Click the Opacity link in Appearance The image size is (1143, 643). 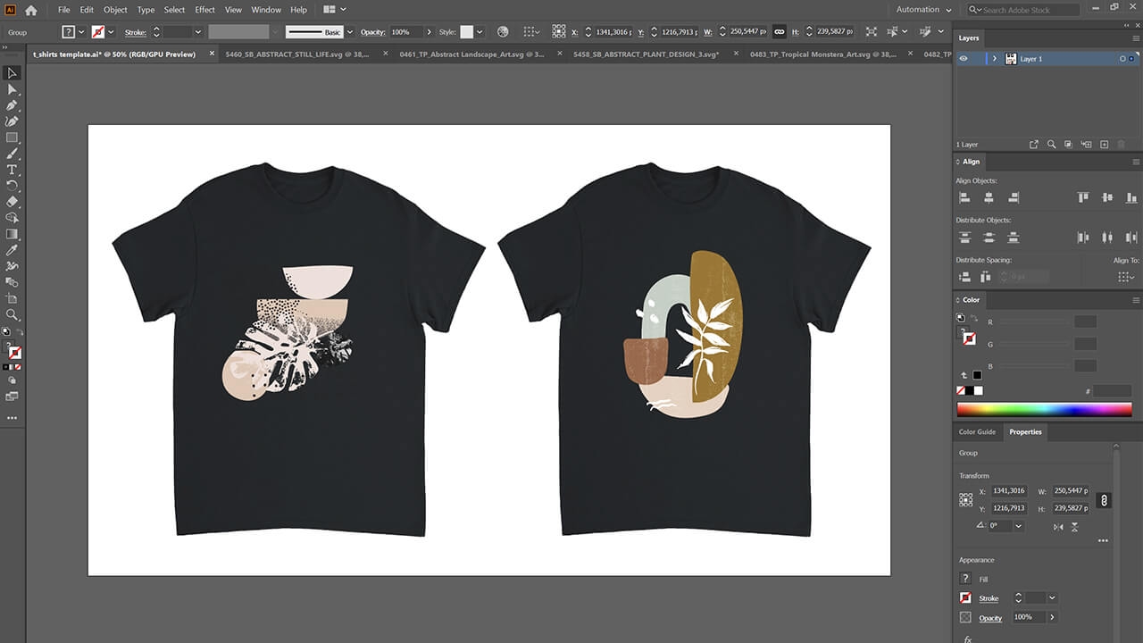click(990, 618)
